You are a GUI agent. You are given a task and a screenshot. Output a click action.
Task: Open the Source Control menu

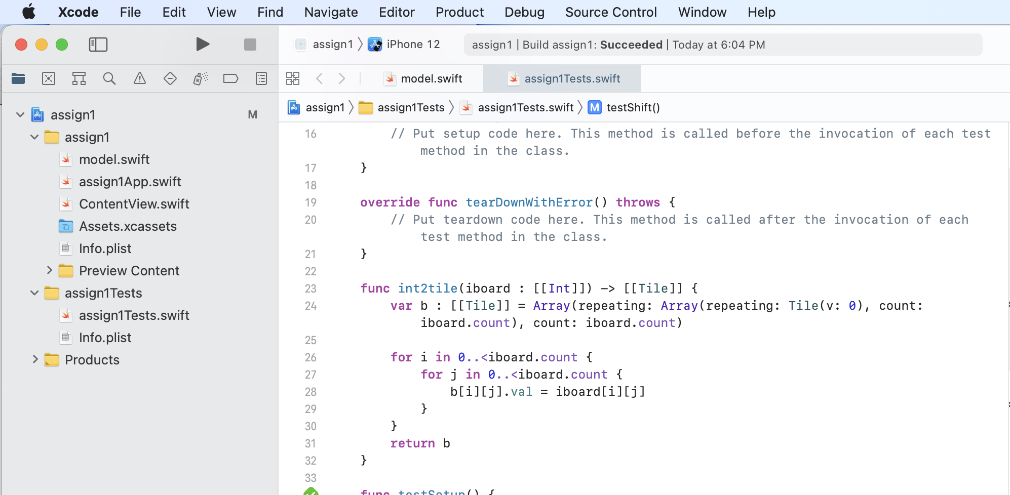[x=611, y=12]
